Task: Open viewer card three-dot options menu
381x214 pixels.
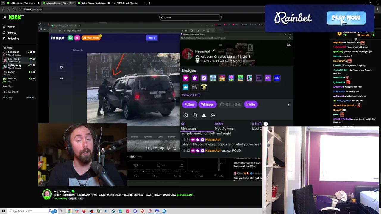Action: pyautogui.click(x=288, y=104)
